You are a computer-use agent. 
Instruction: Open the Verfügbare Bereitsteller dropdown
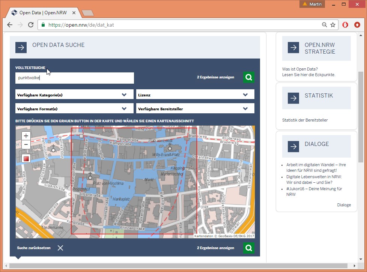(x=195, y=109)
